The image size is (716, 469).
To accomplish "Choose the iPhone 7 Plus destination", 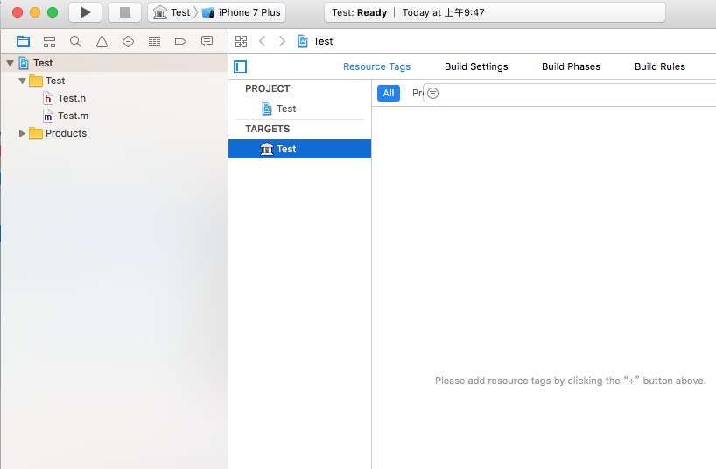I will tap(242, 12).
